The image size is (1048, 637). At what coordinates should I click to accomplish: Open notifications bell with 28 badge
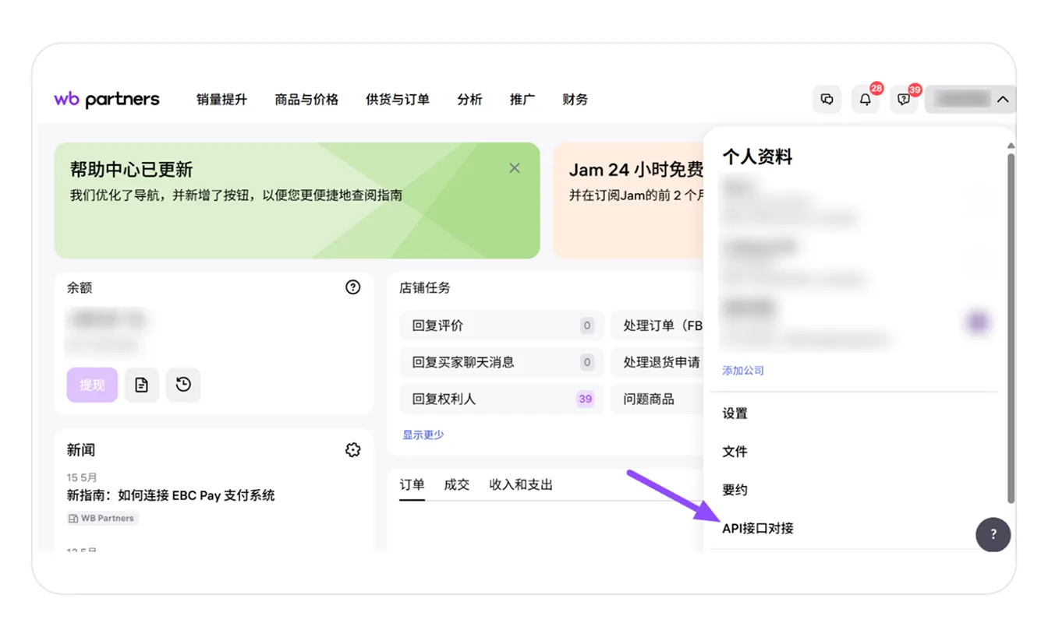[866, 100]
